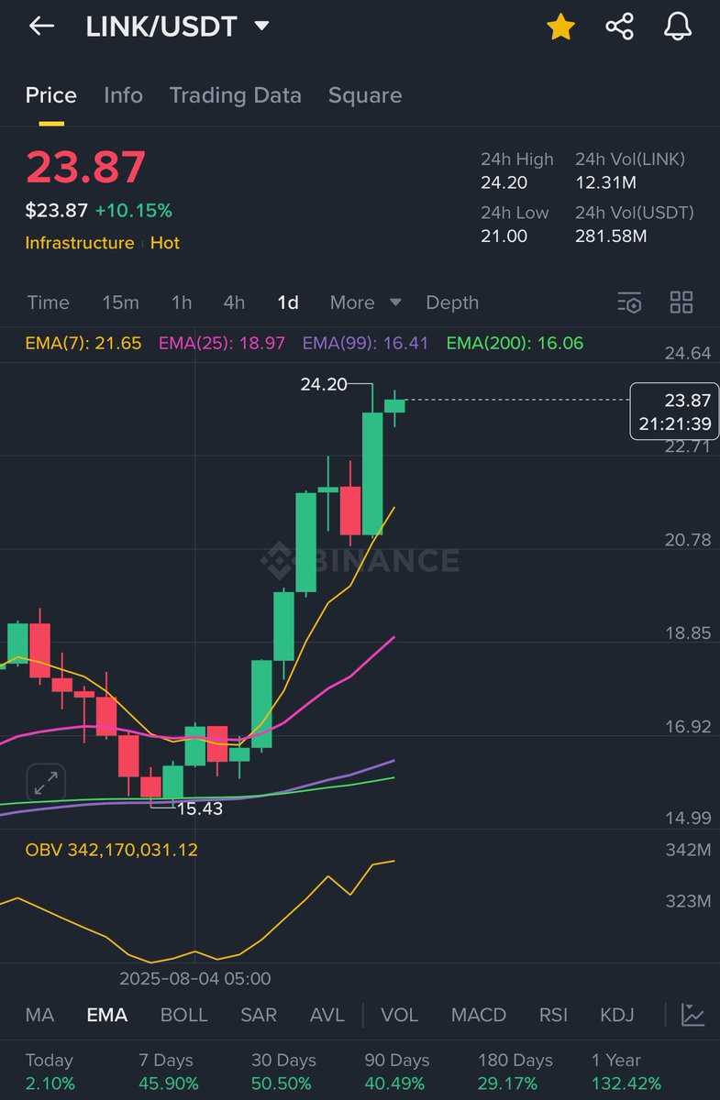Viewport: 720px width, 1100px height.
Task: Tap the 24.20 high price marker
Action: [x=324, y=384]
